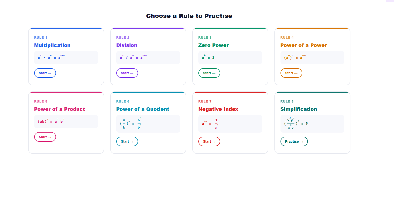
Task: Start Rule 5 Power of a Product
Action: tap(45, 137)
